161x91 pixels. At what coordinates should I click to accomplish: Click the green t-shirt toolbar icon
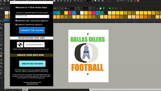click(x=103, y=8)
